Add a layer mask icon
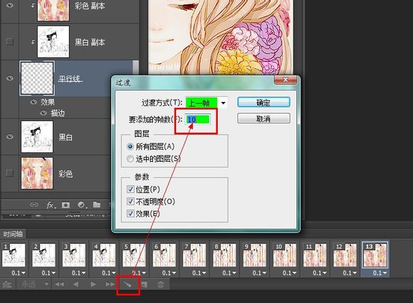Image resolution: width=413 pixels, height=303 pixels. (x=66, y=205)
